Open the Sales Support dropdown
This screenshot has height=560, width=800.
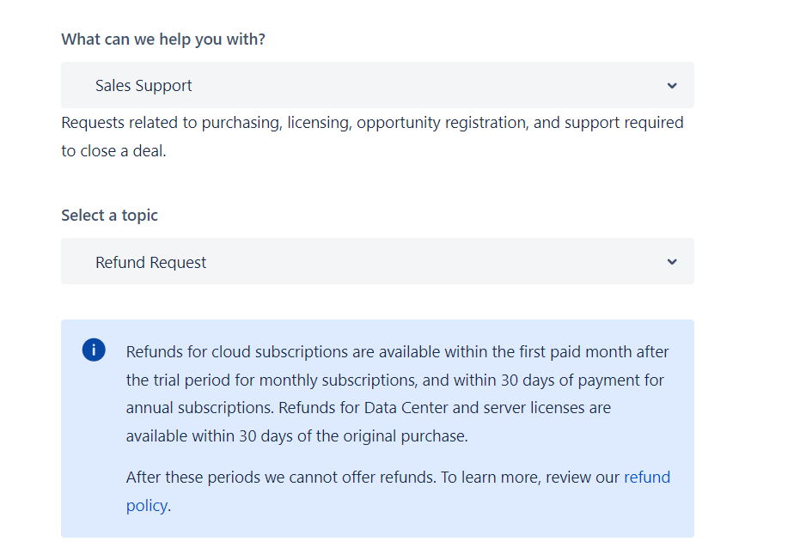pos(377,86)
